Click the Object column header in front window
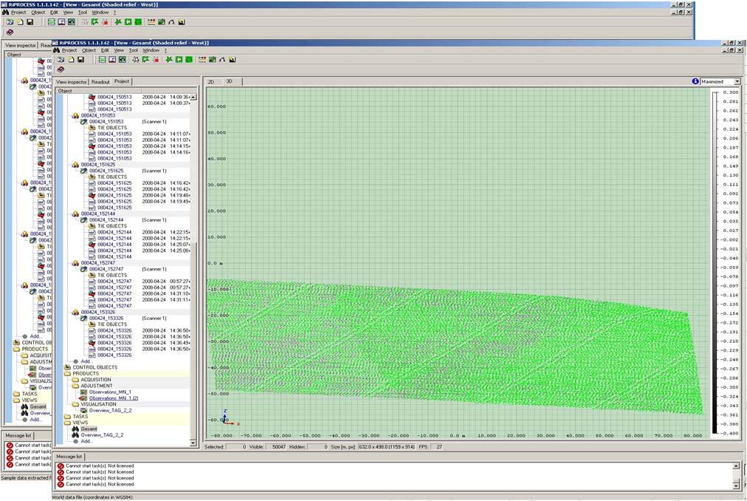This screenshot has height=501, width=747. (x=99, y=91)
